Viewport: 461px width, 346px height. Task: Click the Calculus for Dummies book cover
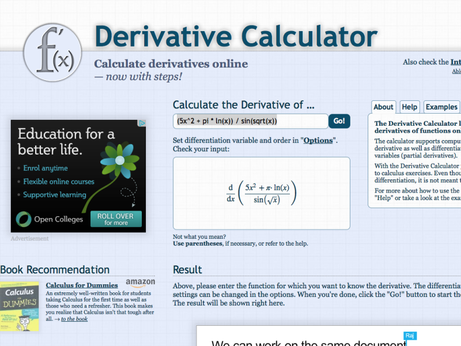(x=20, y=306)
